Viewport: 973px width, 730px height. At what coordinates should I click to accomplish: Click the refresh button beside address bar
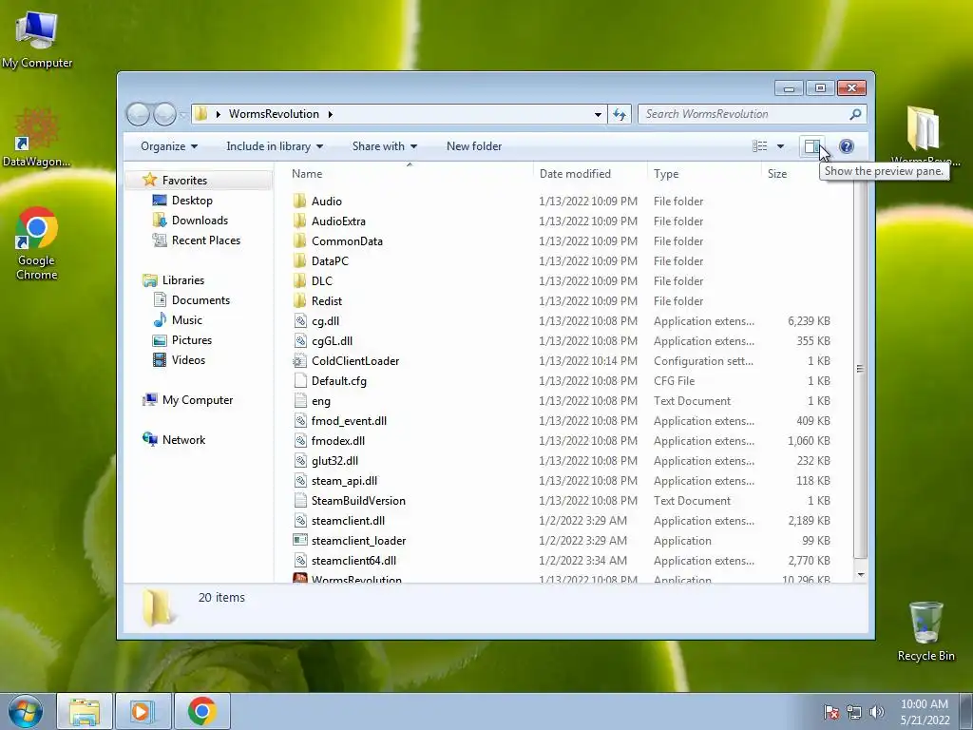click(x=620, y=114)
